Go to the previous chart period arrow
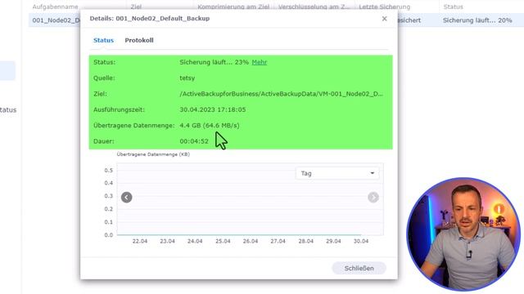The width and height of the screenshot is (524, 294). coord(126,198)
